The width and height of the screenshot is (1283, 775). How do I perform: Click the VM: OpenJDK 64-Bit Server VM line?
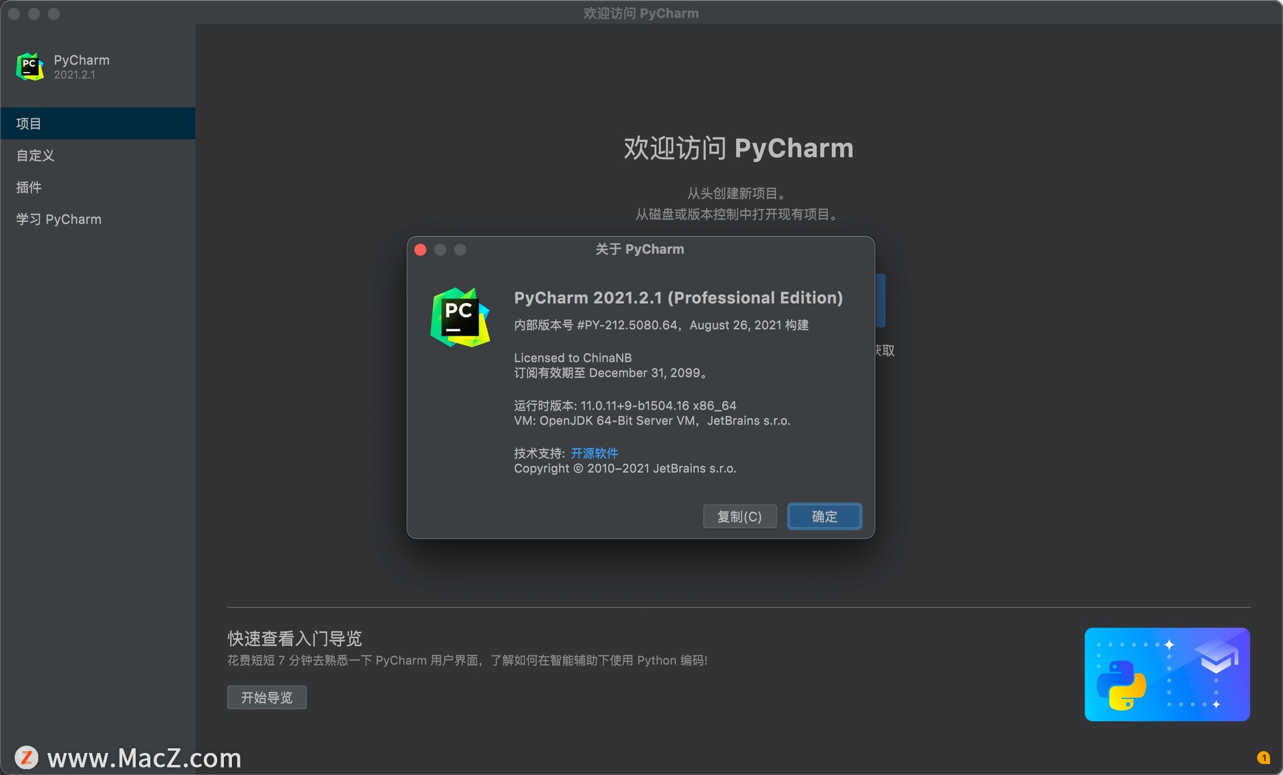click(652, 421)
